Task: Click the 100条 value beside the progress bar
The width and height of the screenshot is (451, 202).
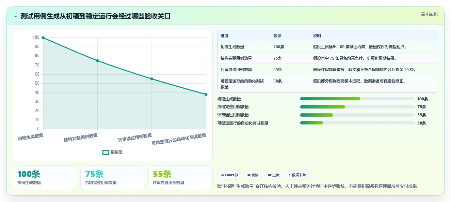Action: click(423, 99)
